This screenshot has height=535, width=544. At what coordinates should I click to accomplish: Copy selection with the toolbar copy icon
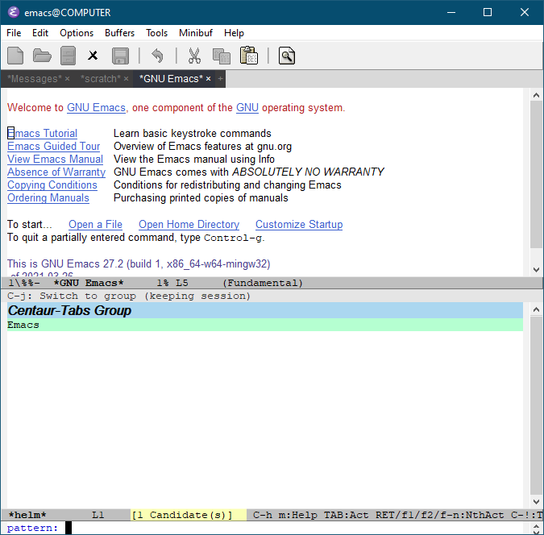point(222,56)
